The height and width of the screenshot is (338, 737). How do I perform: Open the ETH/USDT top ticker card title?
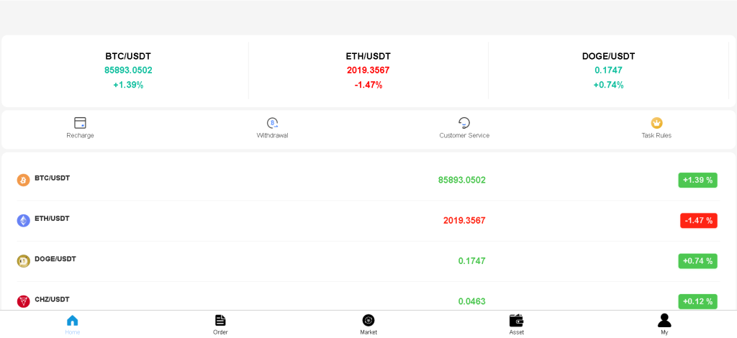(x=368, y=56)
